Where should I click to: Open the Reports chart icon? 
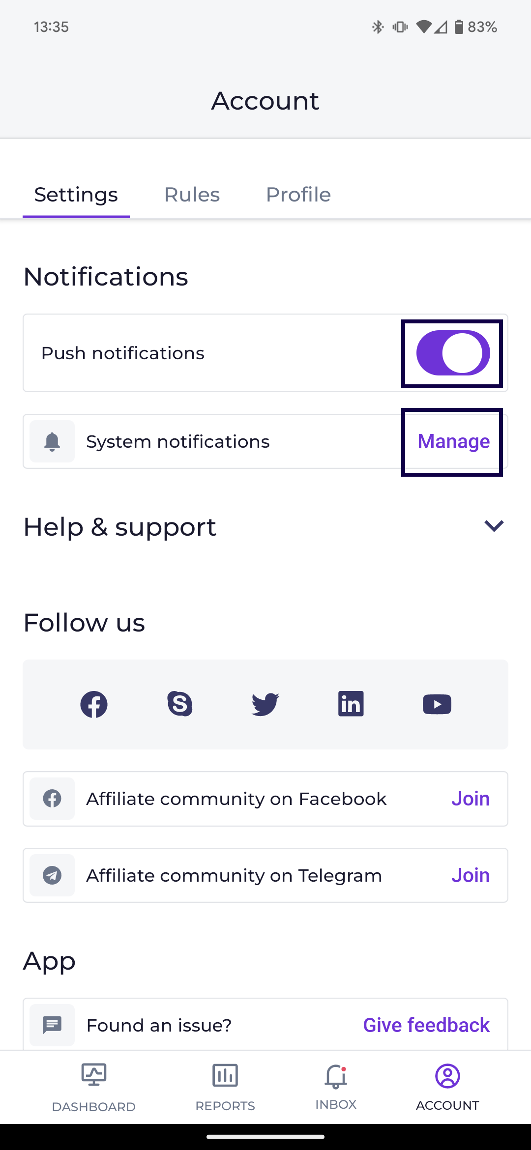click(x=225, y=1076)
